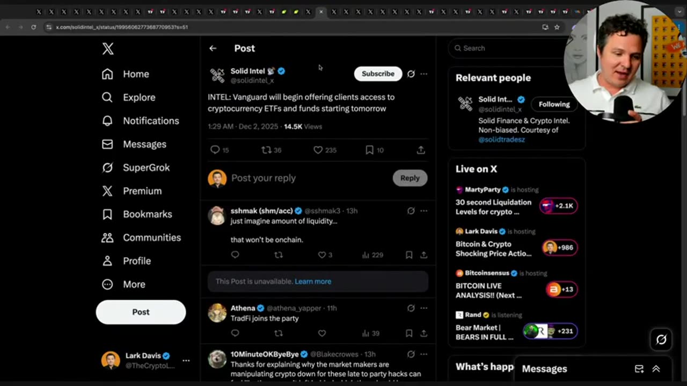The image size is (687, 386).
Task: Join MartyParty live with +2.1K
Action: pyautogui.click(x=559, y=206)
